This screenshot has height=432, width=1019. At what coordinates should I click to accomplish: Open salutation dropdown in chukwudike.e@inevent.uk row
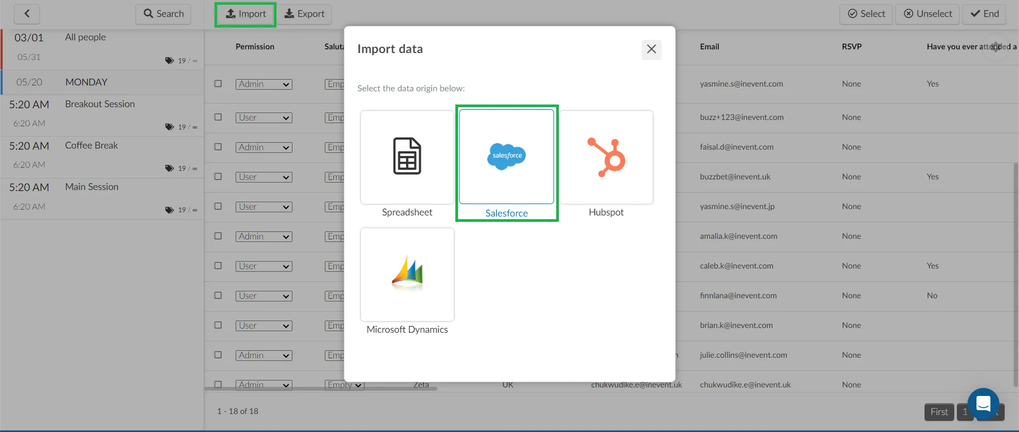[x=344, y=385]
